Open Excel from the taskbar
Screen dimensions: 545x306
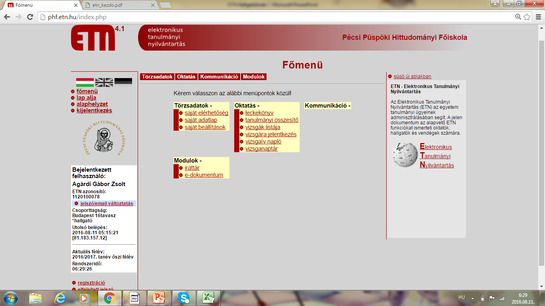point(208,298)
